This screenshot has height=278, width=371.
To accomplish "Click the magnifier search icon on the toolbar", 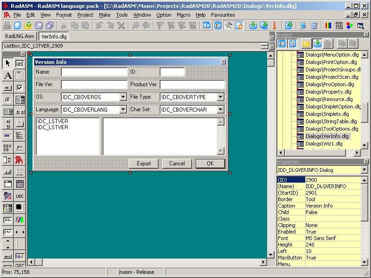I will tap(134, 25).
